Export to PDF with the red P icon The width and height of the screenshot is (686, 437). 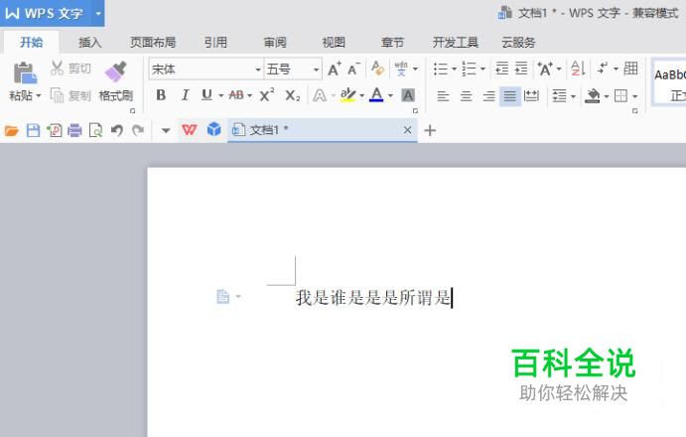55,130
